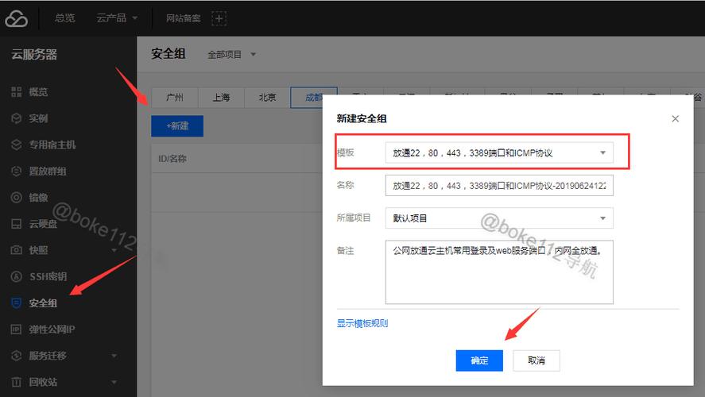Open 实例 in the sidebar

coord(38,118)
